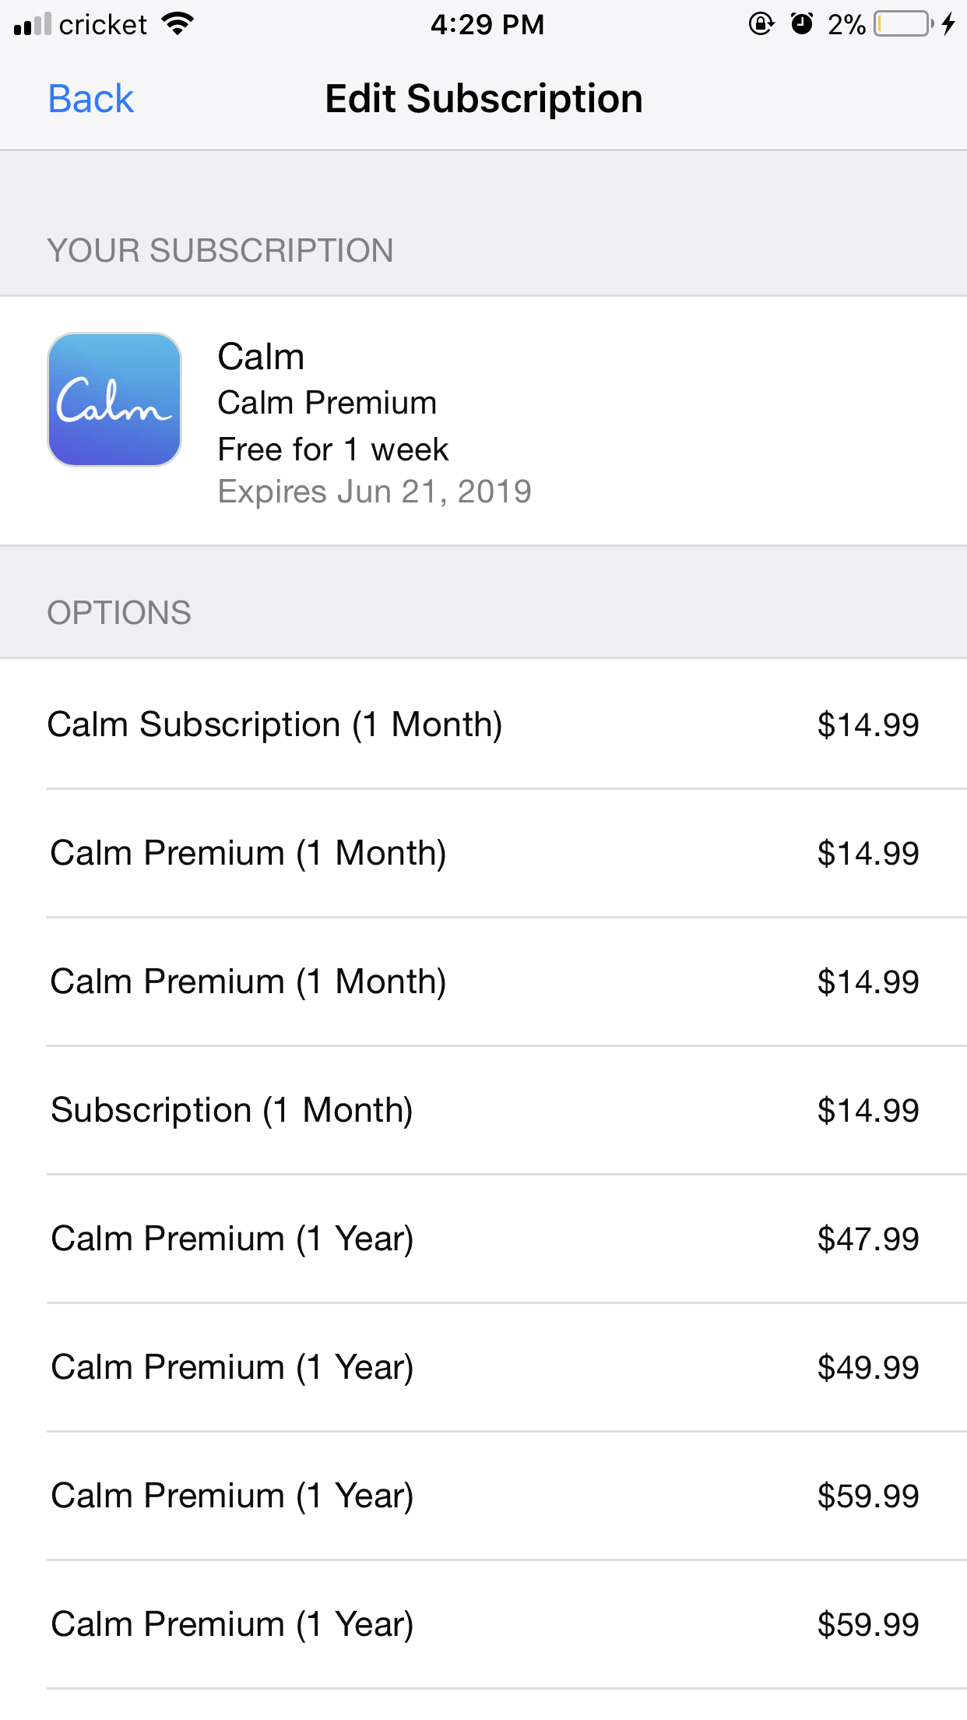
Task: Tap the Edit Subscription title
Action: pyautogui.click(x=483, y=99)
